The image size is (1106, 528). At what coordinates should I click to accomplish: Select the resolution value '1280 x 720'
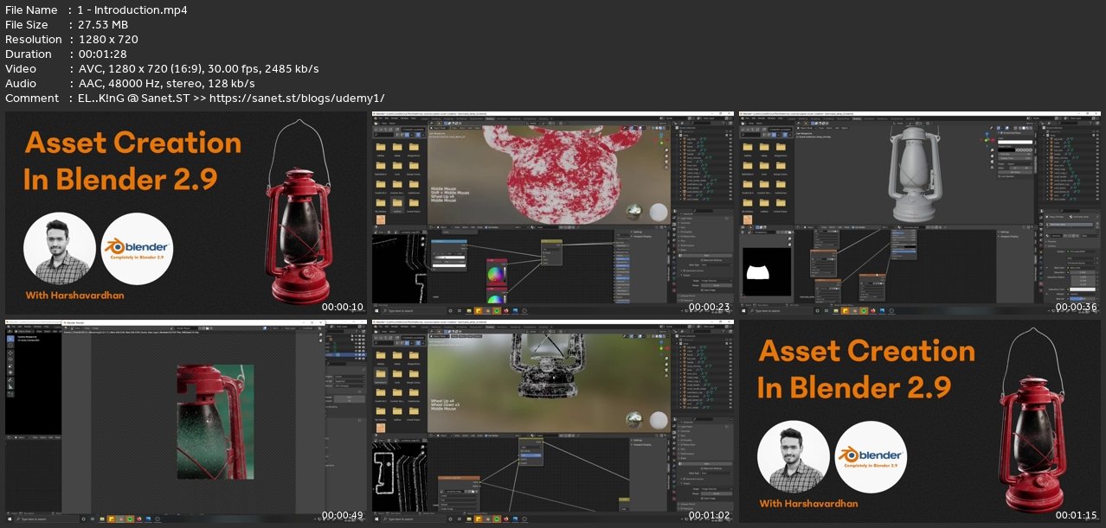(x=107, y=40)
